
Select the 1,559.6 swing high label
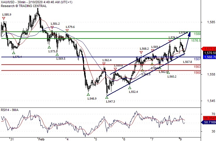coord(118,66)
